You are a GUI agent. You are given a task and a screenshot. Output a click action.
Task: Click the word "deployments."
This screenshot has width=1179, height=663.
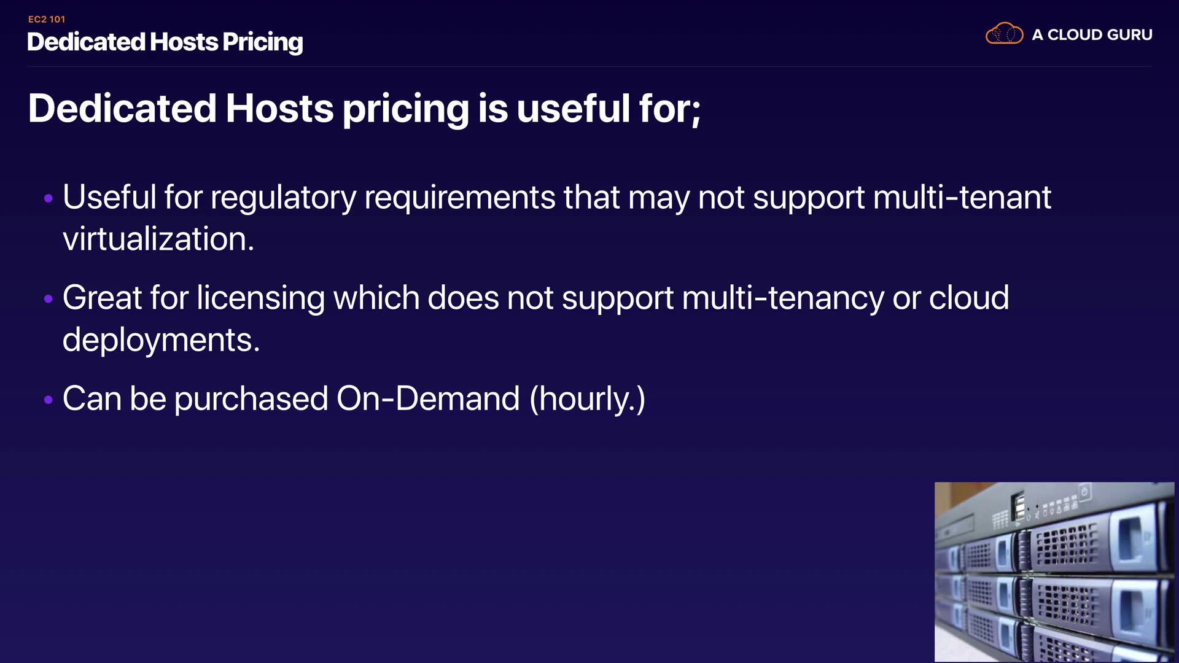(x=161, y=340)
